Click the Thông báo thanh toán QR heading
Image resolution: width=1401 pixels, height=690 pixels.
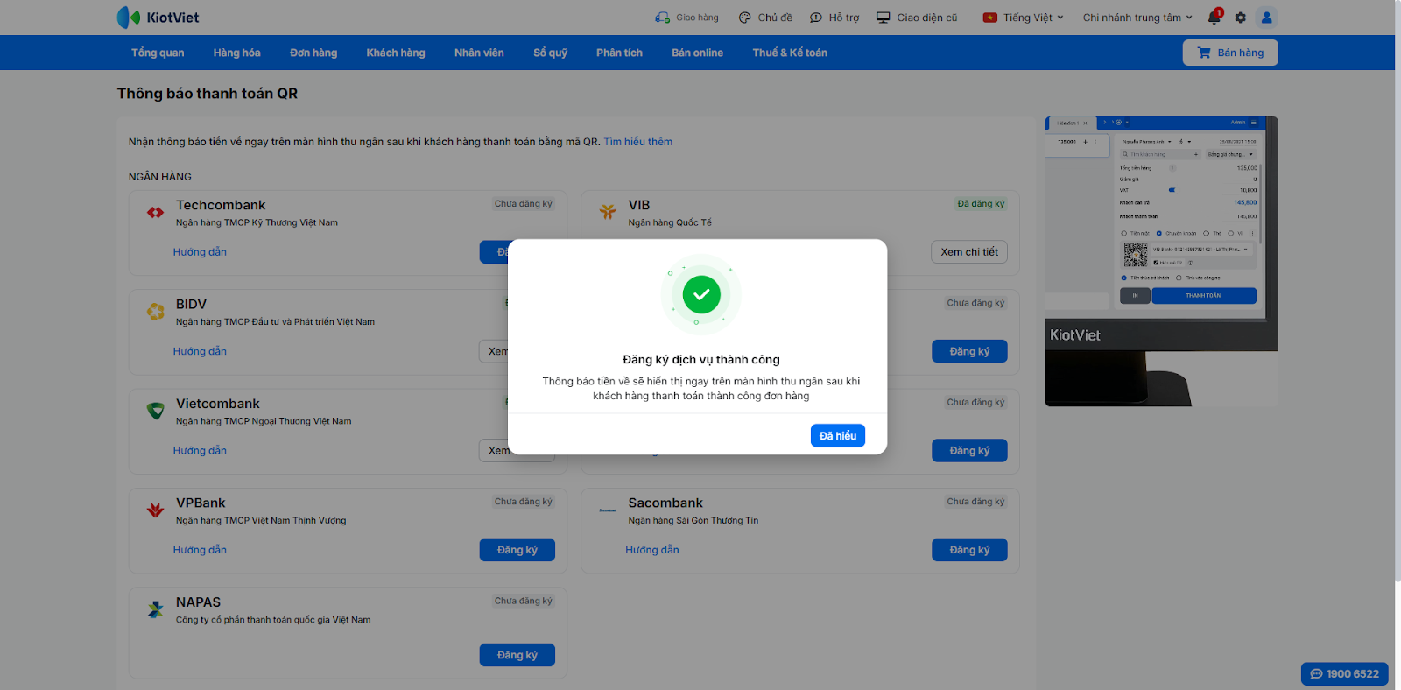pyautogui.click(x=208, y=94)
